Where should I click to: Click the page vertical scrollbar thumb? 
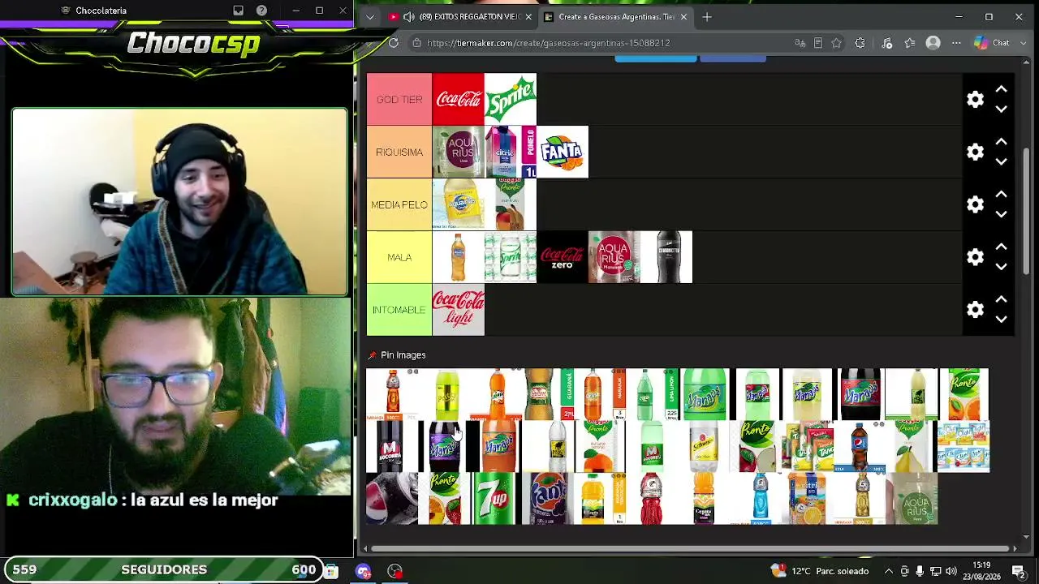click(x=1027, y=211)
